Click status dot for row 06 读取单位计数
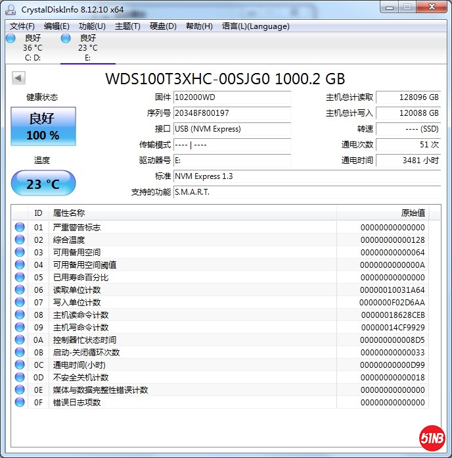This screenshot has height=458, width=452. (x=20, y=290)
